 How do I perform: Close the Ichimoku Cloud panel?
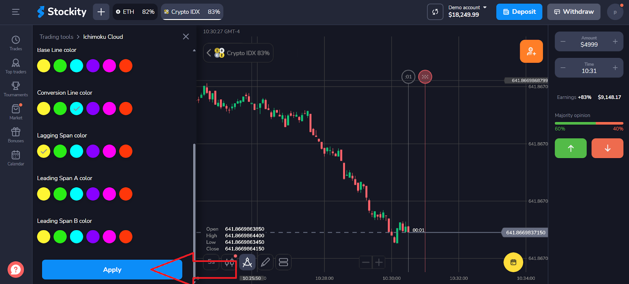pos(186,37)
